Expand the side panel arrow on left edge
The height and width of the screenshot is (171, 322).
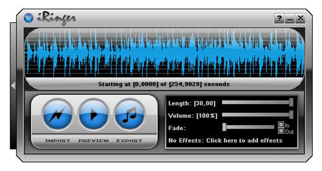click(x=13, y=85)
